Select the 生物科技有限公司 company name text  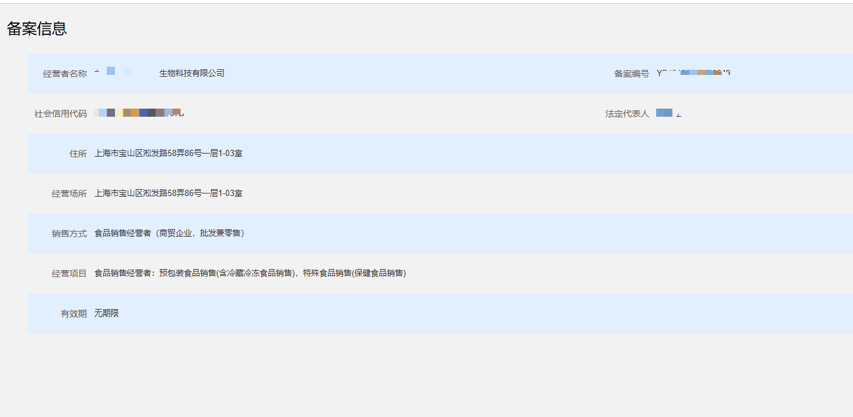pos(191,74)
